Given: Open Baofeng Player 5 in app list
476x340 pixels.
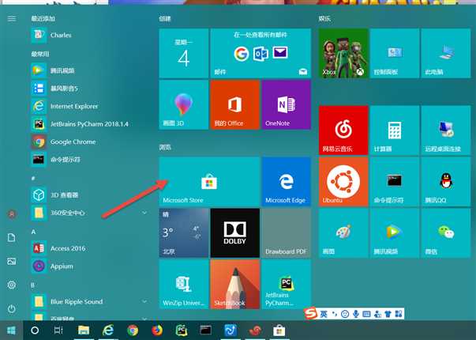Looking at the screenshot, I should (x=89, y=89).
